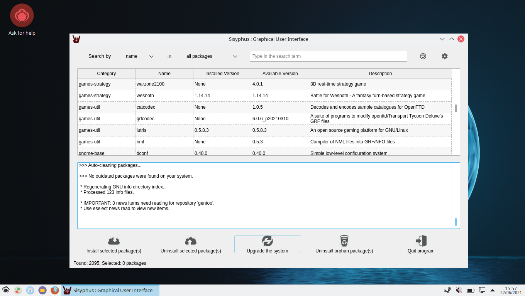Screen dimensions: 525x296
Task: Select the wesnoth package row
Action: tap(264, 96)
